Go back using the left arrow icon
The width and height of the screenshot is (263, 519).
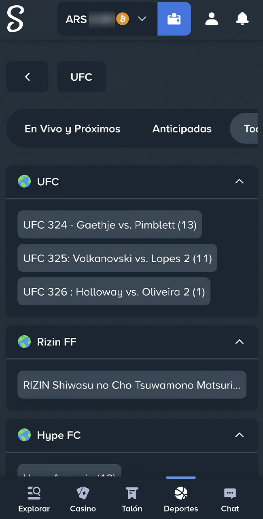(x=27, y=77)
